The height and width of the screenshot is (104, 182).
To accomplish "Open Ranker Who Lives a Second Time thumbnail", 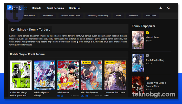I will pyautogui.click(x=138, y=85).
